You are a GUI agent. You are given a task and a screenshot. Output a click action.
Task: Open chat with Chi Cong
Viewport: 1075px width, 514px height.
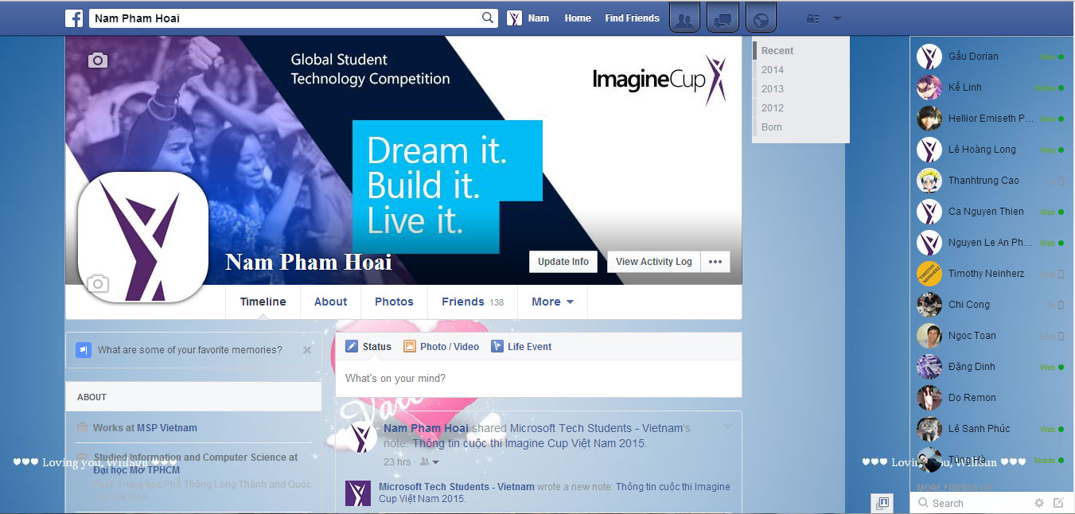(x=991, y=305)
